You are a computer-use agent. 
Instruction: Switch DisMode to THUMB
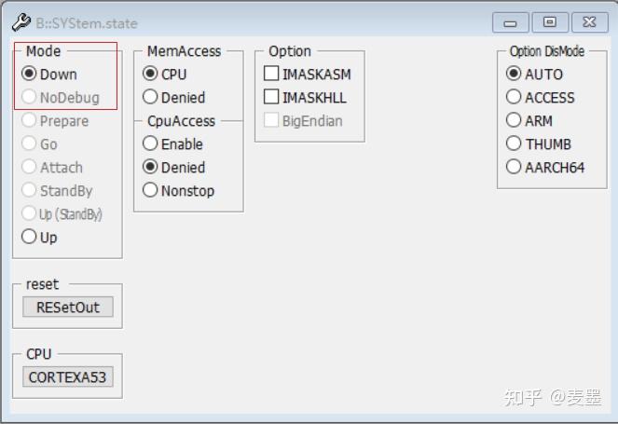point(514,144)
